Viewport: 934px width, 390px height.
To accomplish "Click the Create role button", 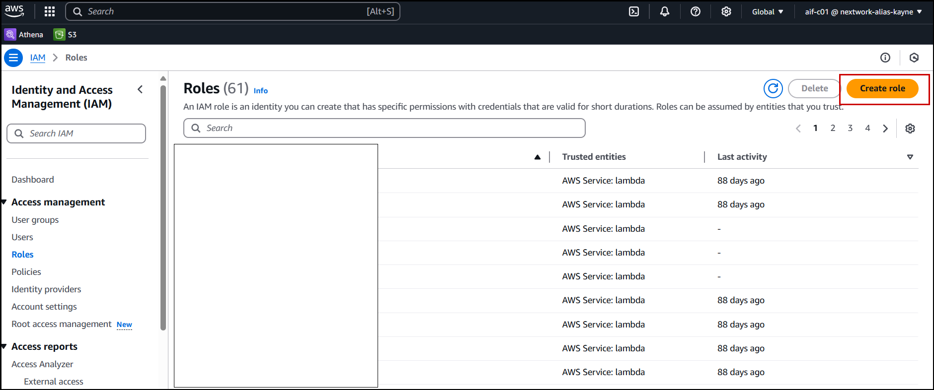I will point(882,88).
